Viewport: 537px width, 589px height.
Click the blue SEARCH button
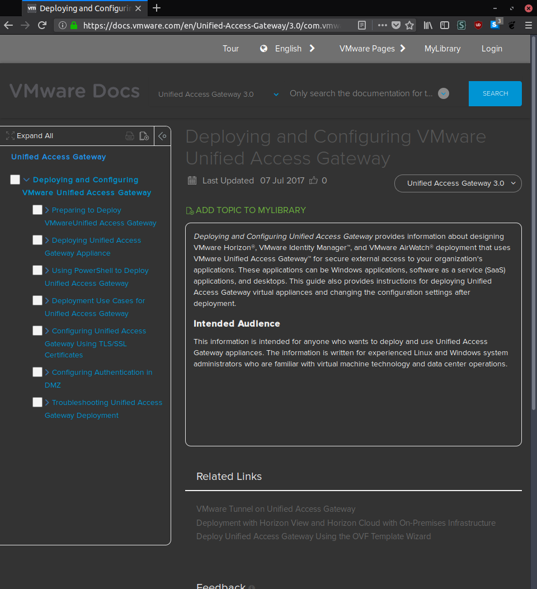495,93
